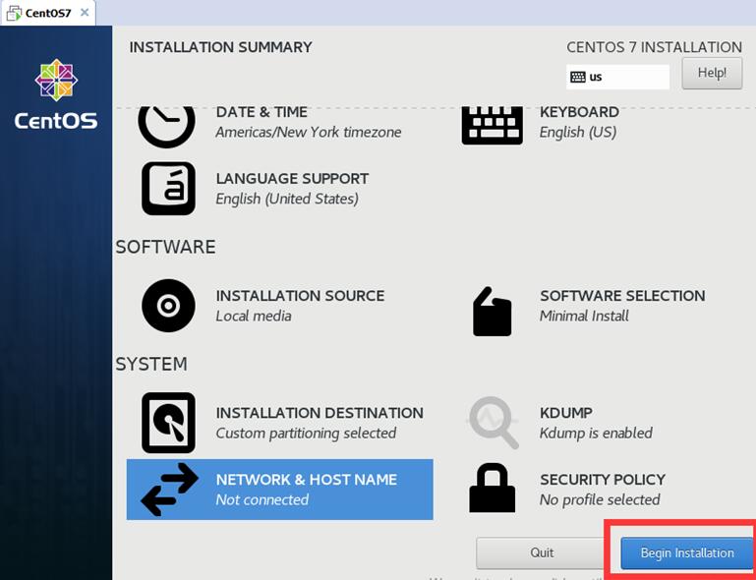Open SECURITY POLICY label
The image size is (756, 580).
click(x=603, y=480)
